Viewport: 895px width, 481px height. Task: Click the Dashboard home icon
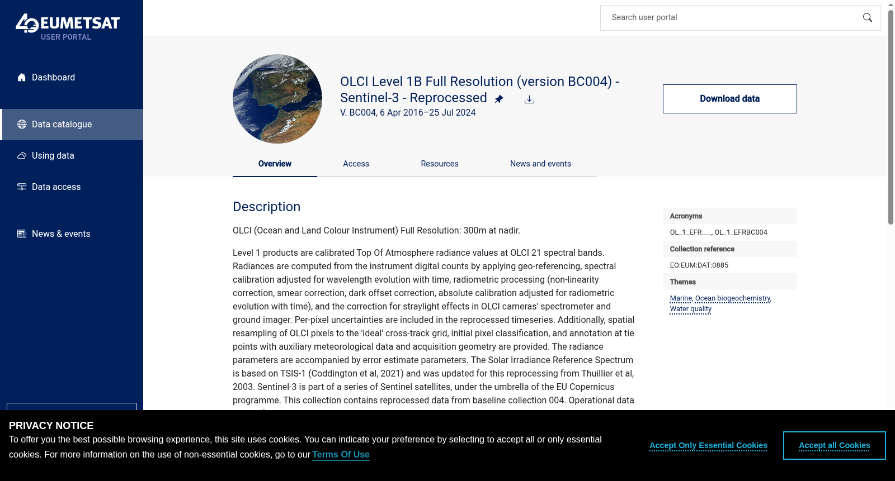coord(22,78)
